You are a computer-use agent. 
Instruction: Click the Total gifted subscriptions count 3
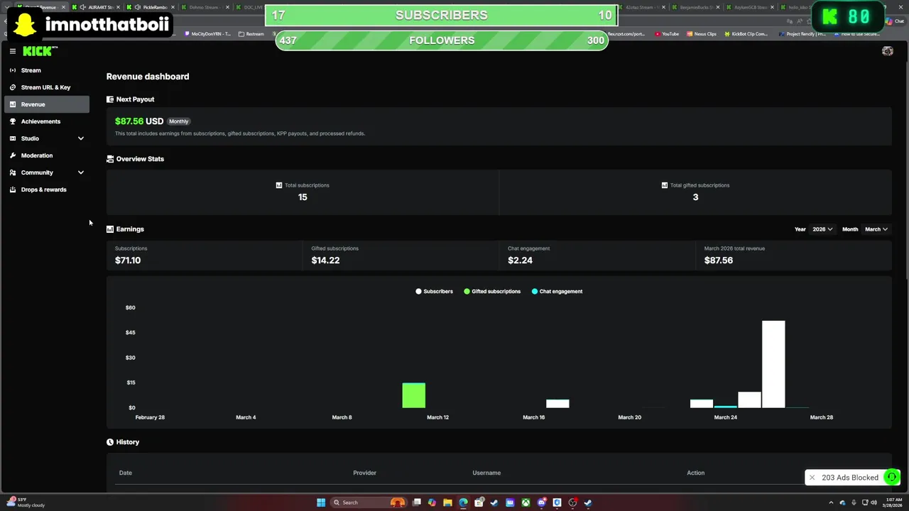coord(695,197)
